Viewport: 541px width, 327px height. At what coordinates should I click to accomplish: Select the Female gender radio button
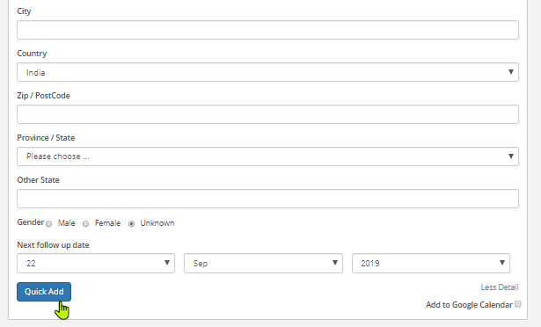coord(86,224)
